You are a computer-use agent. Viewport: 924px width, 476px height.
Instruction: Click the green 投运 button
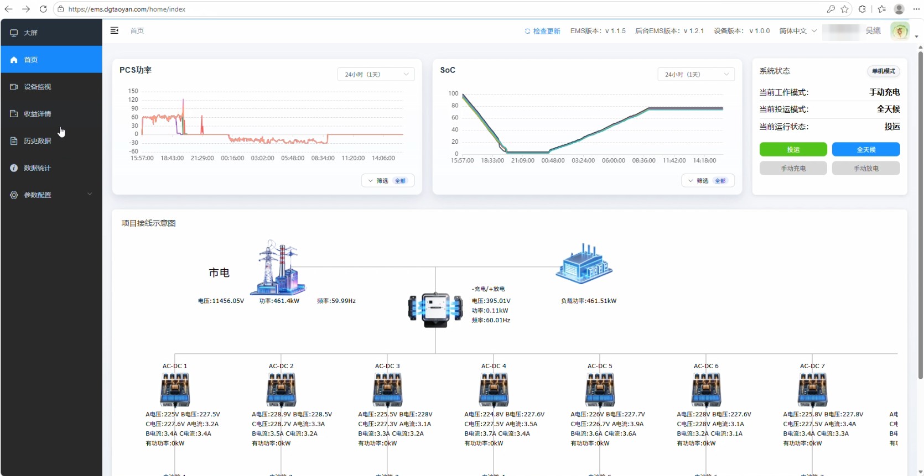click(x=793, y=150)
